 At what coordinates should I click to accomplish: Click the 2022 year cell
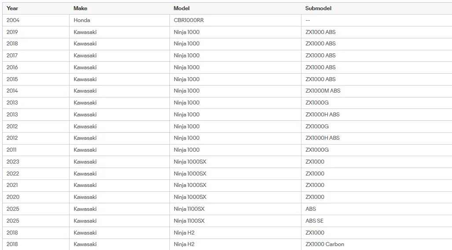[13, 173]
